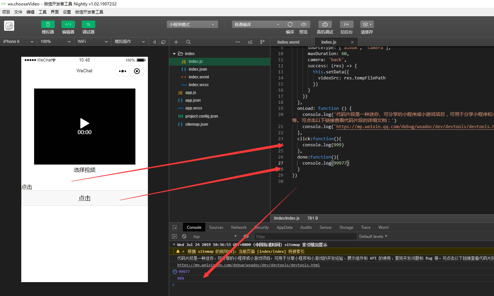This screenshot has height=296, width=494.
Task: Open the top context dropdown in console
Action: pos(215,237)
